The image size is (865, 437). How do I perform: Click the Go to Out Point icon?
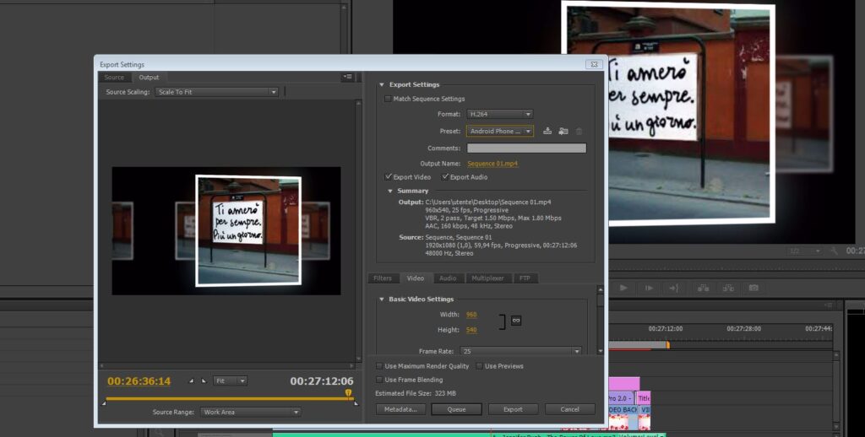674,288
